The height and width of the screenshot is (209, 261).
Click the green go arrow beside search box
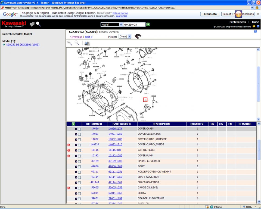coord(148,24)
